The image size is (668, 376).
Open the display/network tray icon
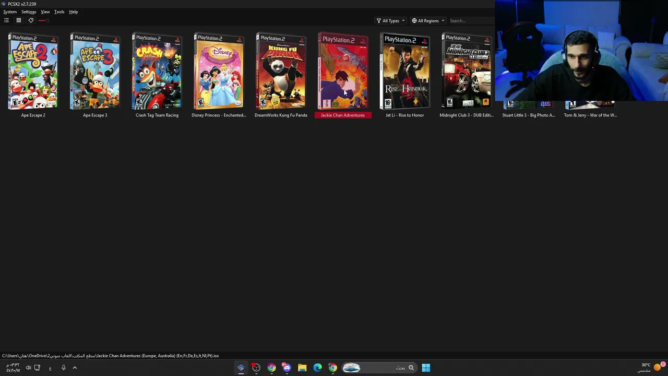click(x=37, y=368)
